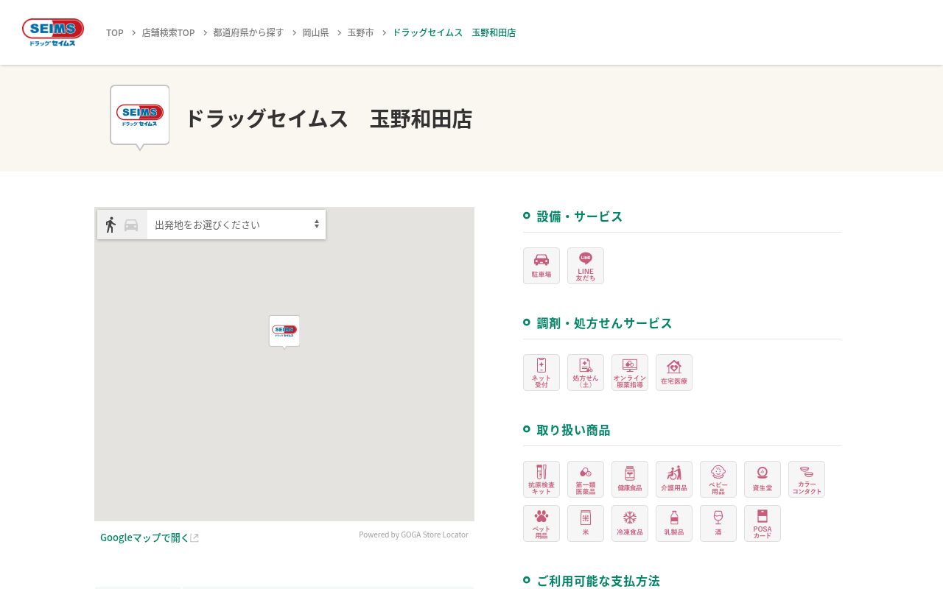Click the 取り扱い商品 heading
The height and width of the screenshot is (589, 943).
pos(573,429)
